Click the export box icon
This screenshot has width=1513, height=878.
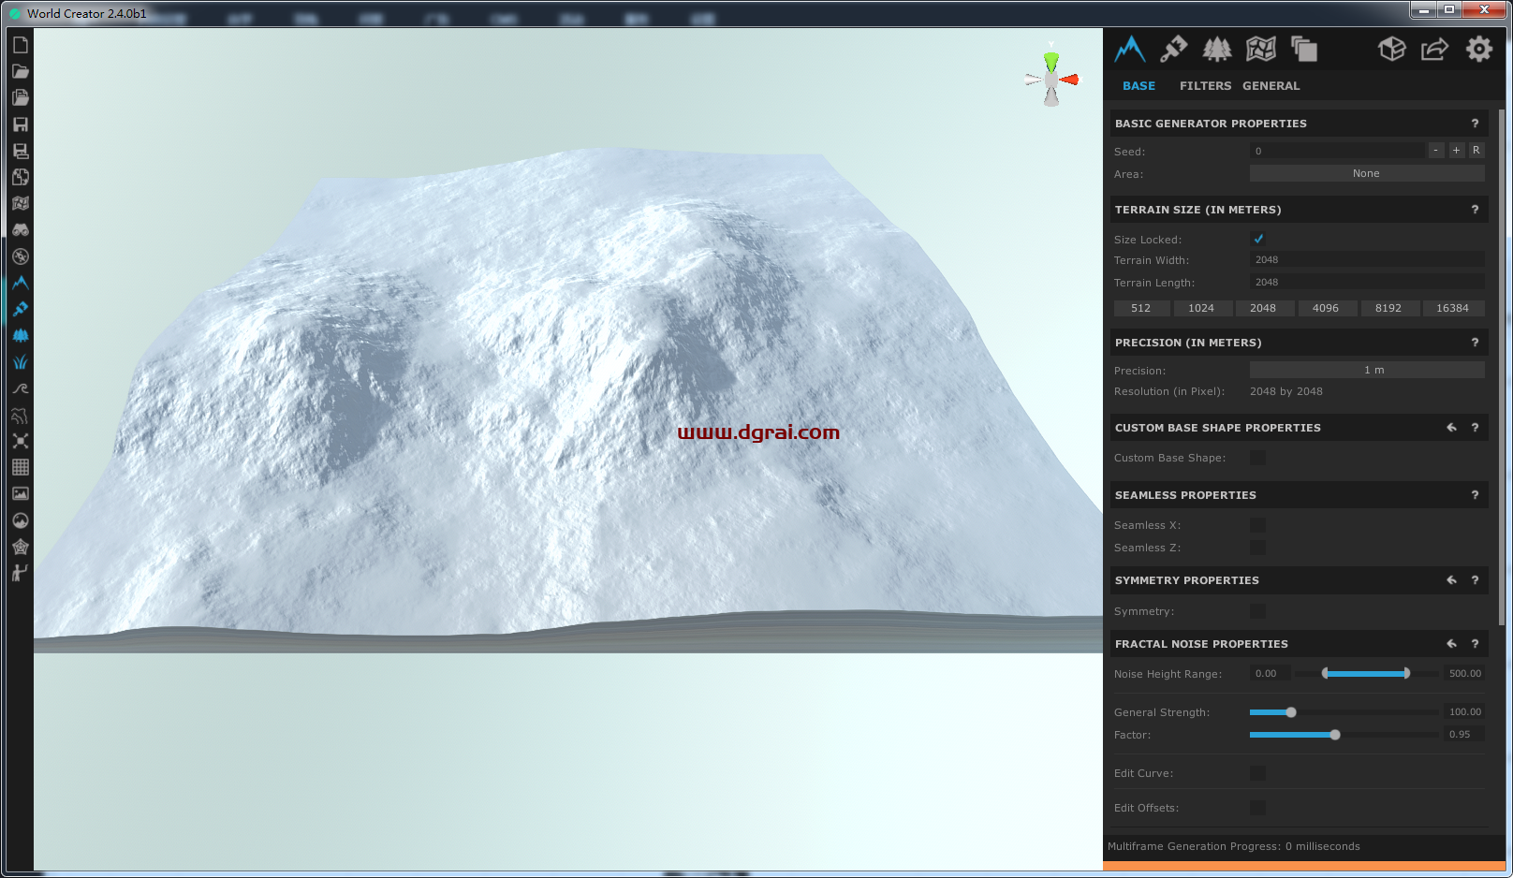point(1392,50)
